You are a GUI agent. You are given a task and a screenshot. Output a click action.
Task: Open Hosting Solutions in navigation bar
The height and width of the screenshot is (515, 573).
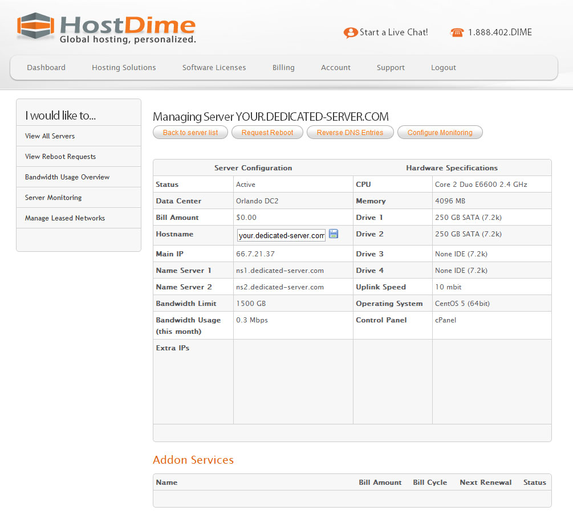[124, 68]
